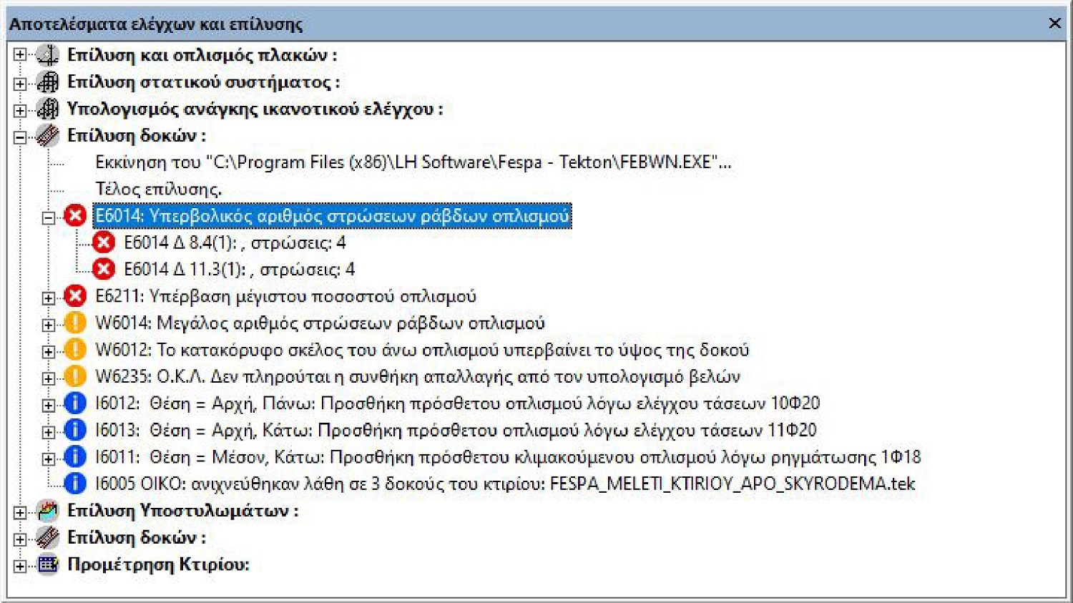Select the W6235 Ο.Κ.Λ. warning row

pos(418,377)
